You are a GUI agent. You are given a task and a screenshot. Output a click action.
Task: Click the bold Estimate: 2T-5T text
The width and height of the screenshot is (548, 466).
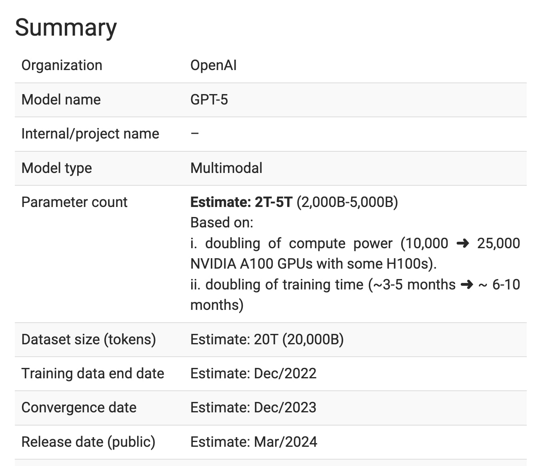[x=241, y=202]
